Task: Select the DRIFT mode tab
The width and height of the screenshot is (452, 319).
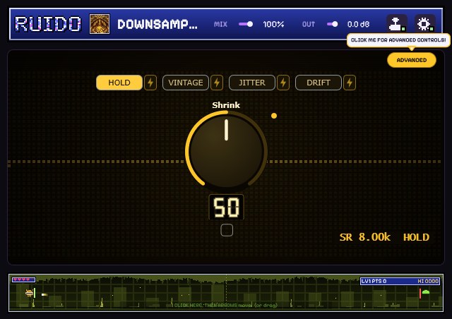Action: point(319,83)
